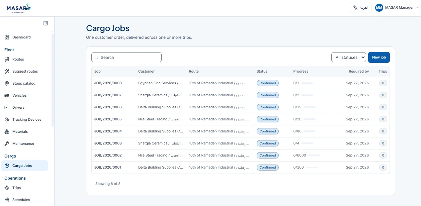Click the Job column header
421x206 pixels.
[x=97, y=72]
